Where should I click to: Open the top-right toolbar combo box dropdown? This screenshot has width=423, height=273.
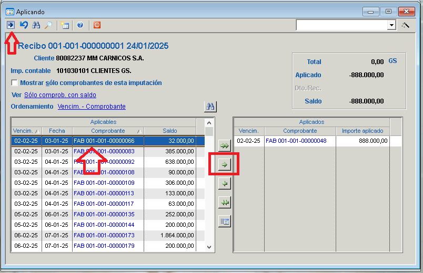click(391, 25)
